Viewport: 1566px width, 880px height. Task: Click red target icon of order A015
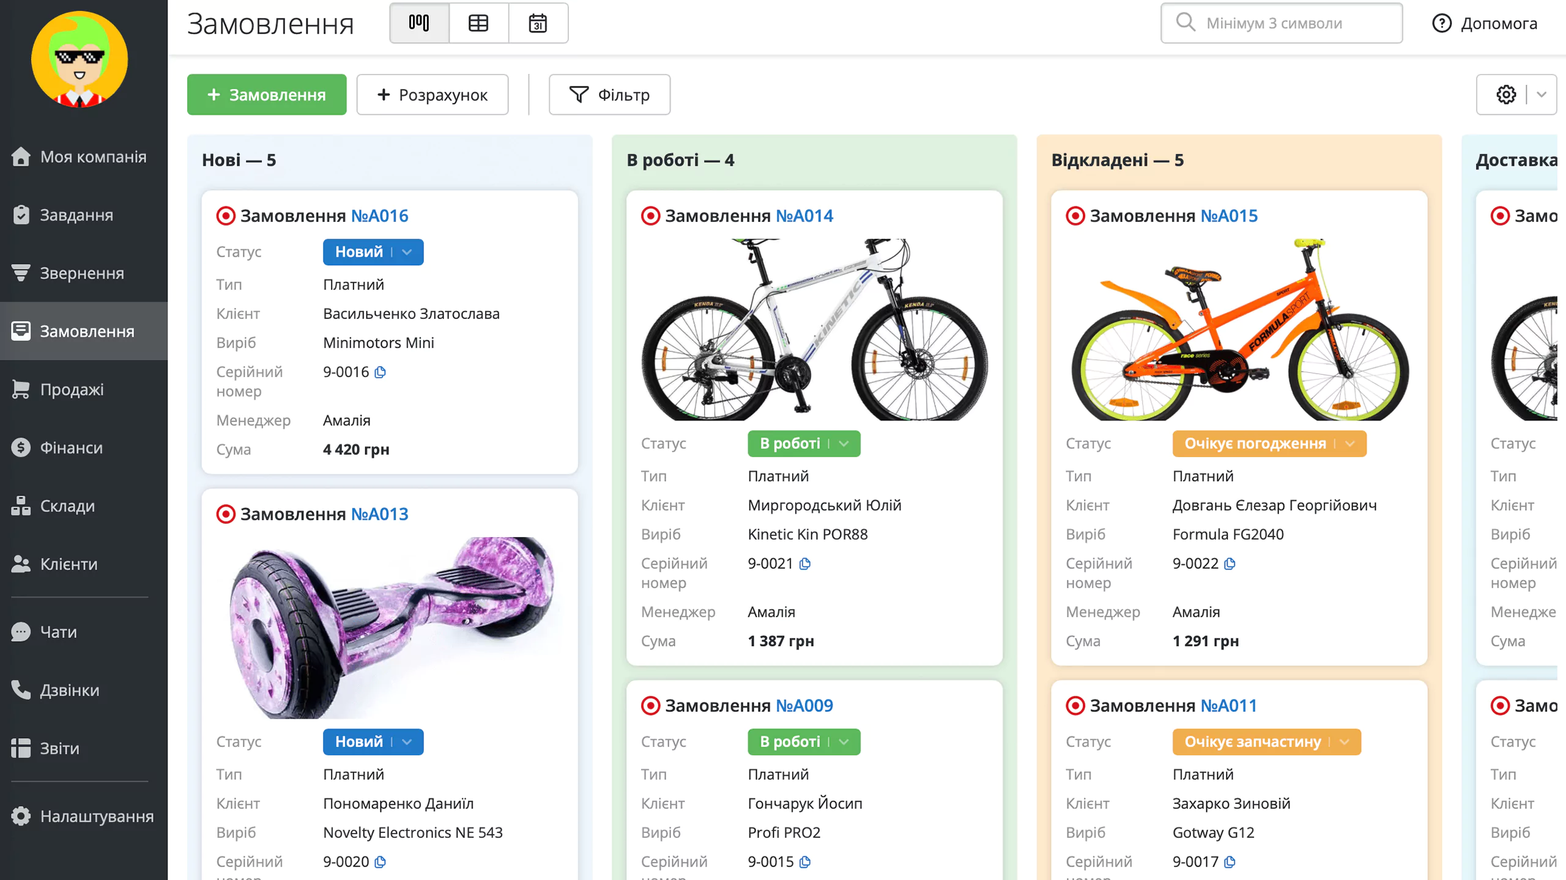(1075, 216)
